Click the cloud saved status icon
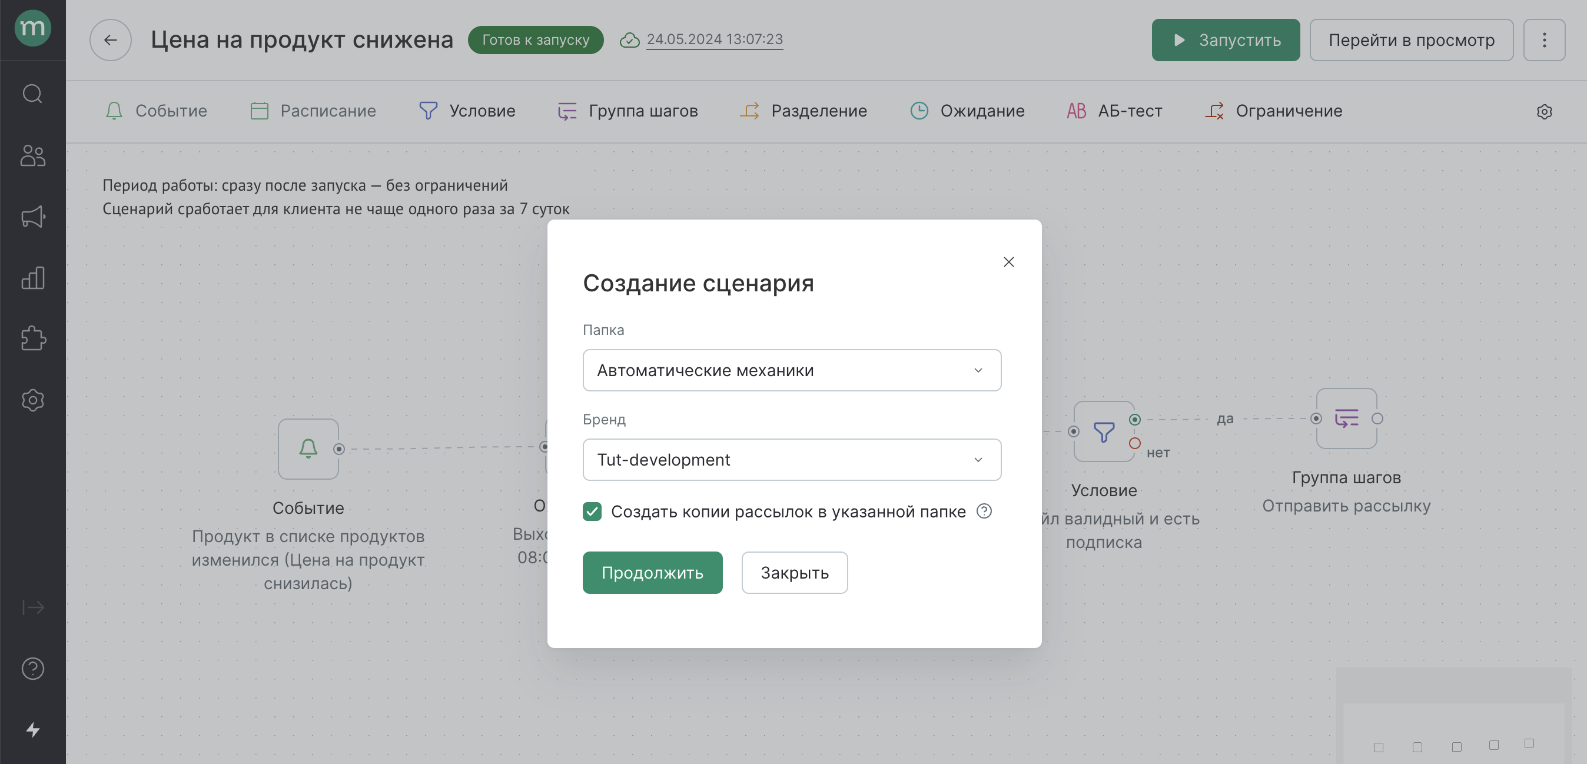The height and width of the screenshot is (764, 1587). pos(629,40)
